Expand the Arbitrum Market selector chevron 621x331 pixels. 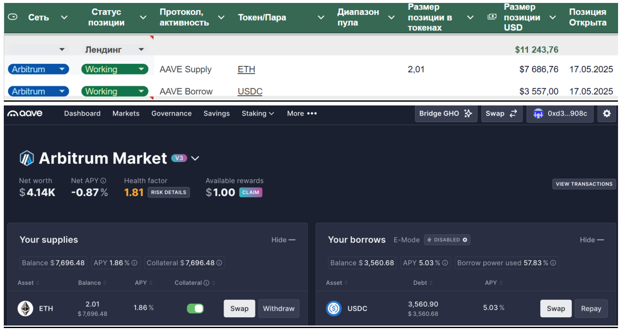pos(195,158)
